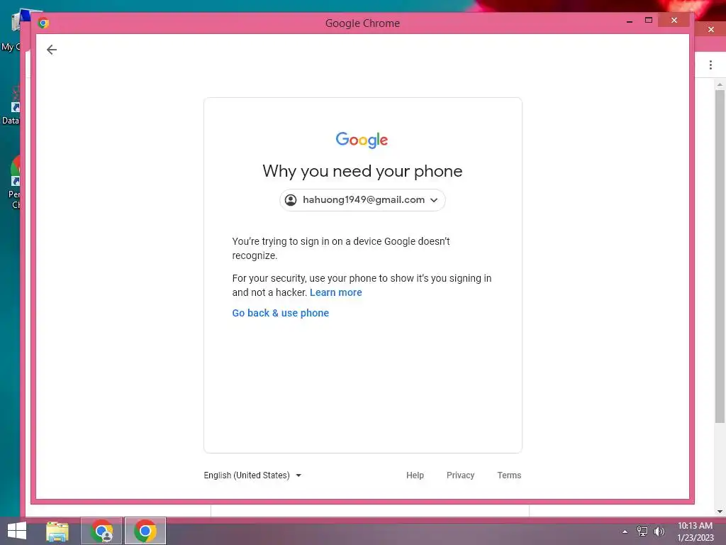Click Go back & use phone

click(x=281, y=313)
